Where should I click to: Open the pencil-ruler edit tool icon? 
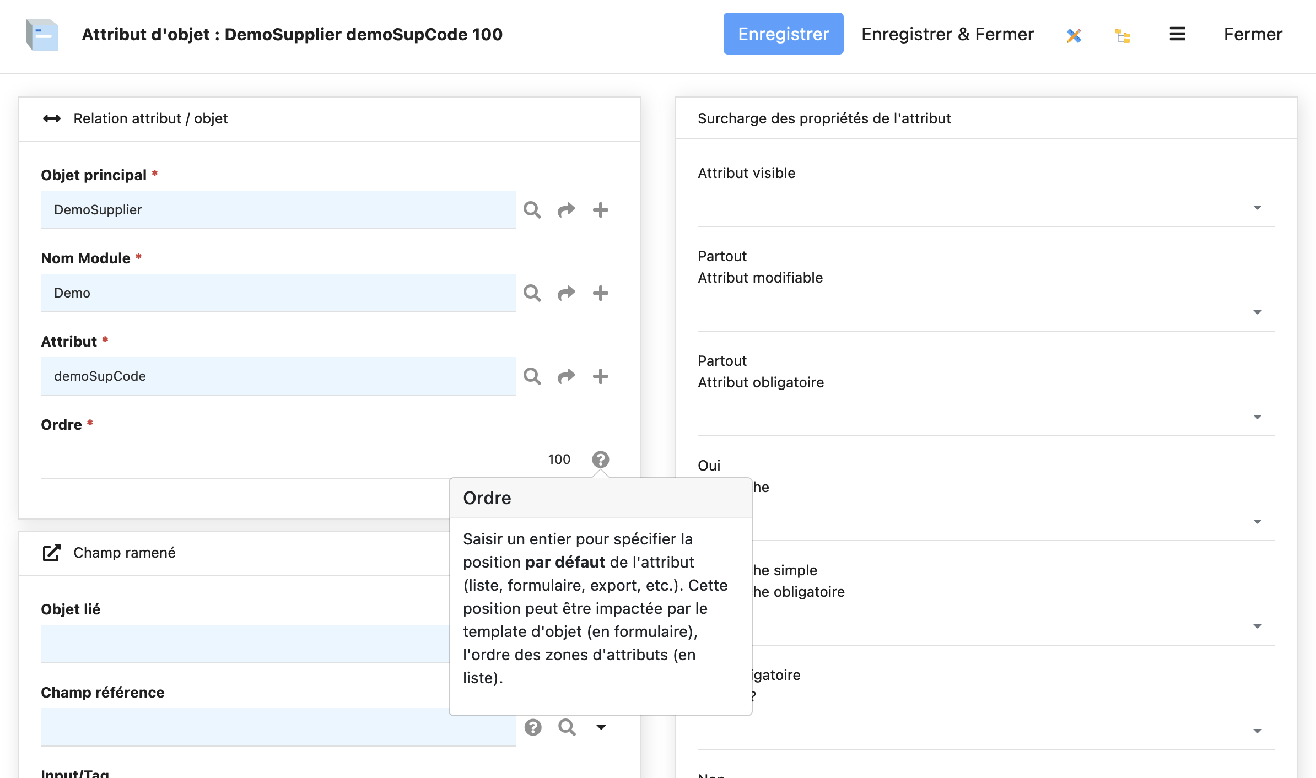point(1074,35)
